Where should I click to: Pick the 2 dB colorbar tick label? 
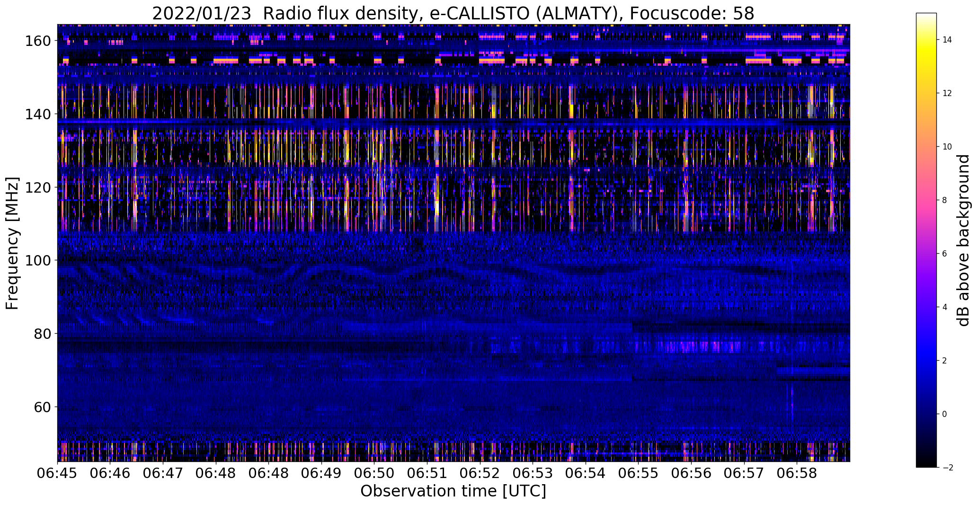point(945,361)
